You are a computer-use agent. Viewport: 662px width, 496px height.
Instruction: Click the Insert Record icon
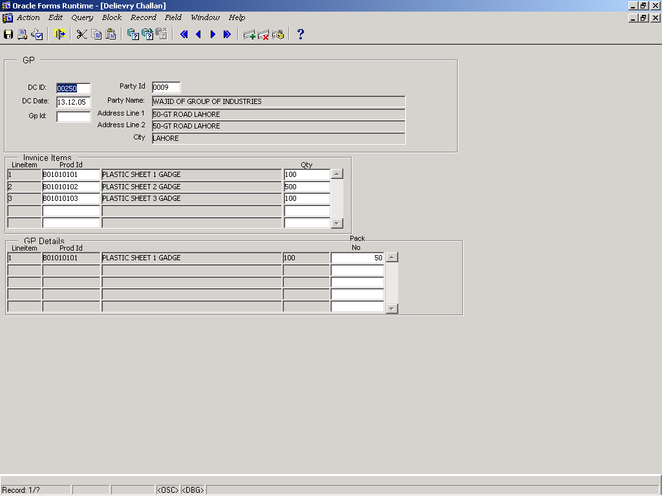pos(249,34)
